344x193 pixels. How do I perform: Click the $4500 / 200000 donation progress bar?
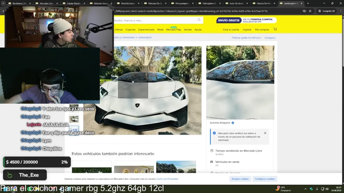pos(37,162)
